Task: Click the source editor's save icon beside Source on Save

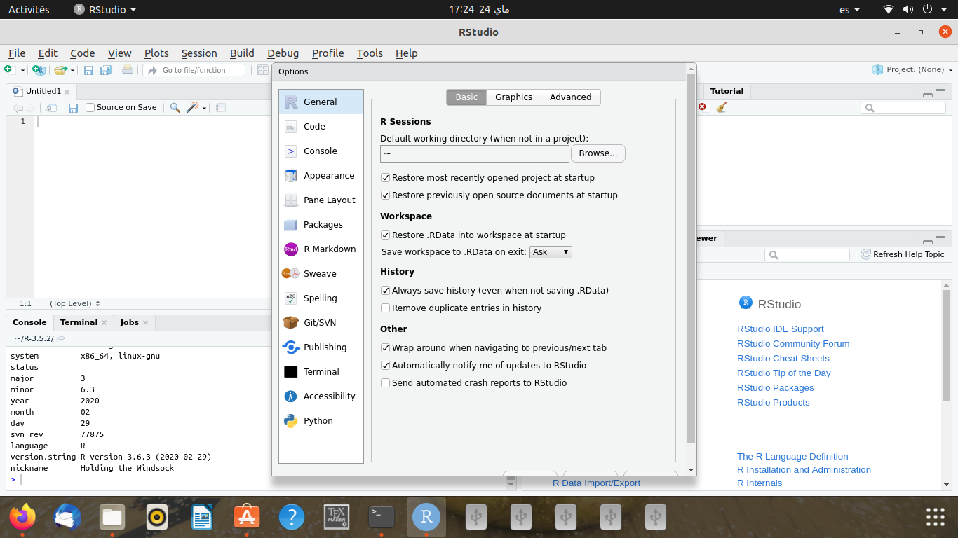Action: 73,108
